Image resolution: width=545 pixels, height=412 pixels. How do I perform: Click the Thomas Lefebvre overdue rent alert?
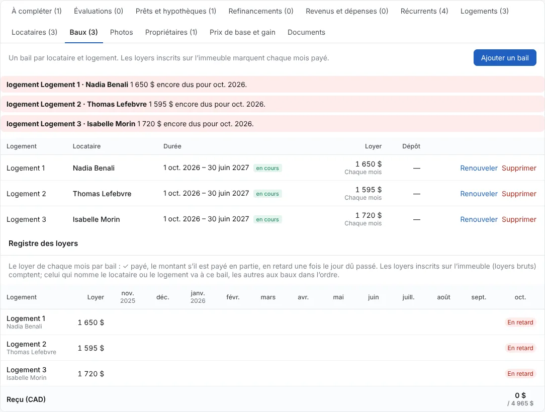point(272,104)
